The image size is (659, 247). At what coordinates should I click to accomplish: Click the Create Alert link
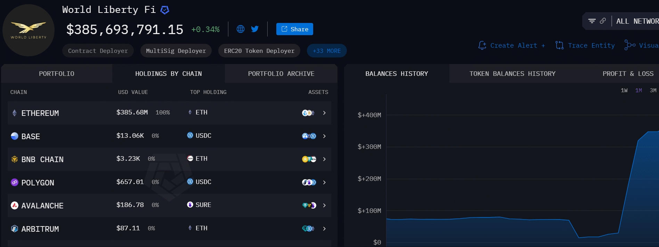pos(512,46)
